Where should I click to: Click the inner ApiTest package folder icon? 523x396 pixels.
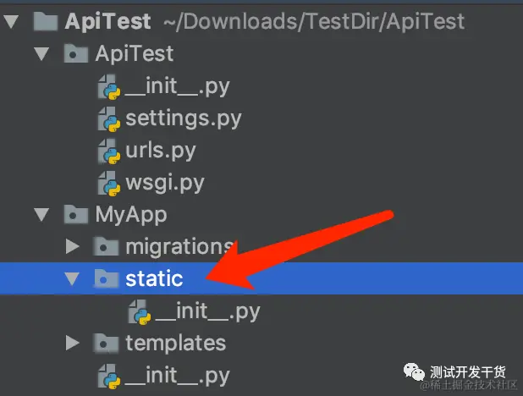tap(76, 53)
